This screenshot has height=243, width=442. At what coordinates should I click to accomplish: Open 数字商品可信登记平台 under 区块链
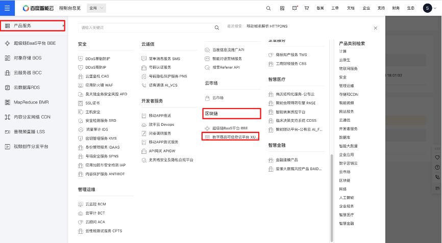click(235, 137)
